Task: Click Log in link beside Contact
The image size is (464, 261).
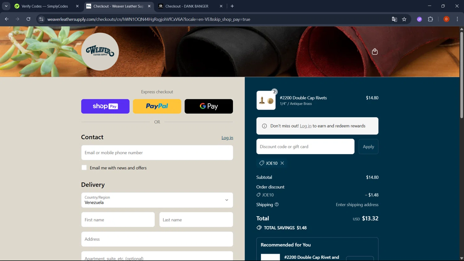Action: 227,138
